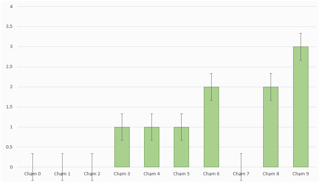Select the 2.5 vertical axis label

pos(9,67)
